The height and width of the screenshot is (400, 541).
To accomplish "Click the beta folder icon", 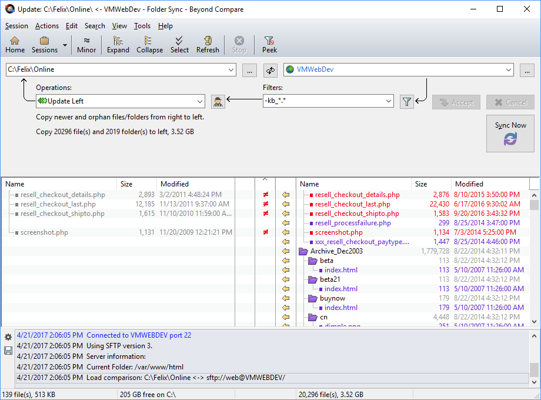I will 313,261.
